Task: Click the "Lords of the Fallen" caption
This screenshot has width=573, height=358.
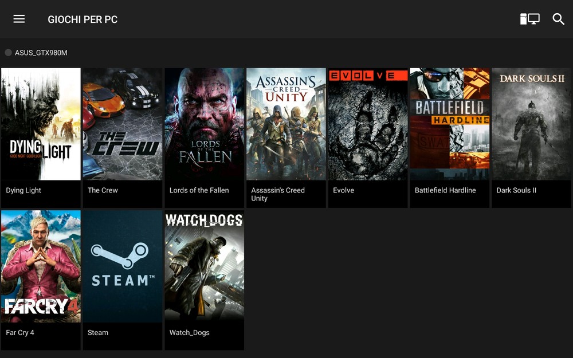Action: tap(199, 190)
